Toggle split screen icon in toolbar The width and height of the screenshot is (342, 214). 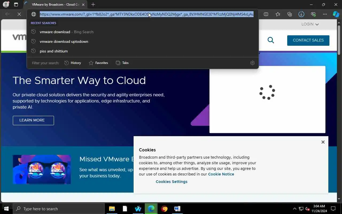266,14
